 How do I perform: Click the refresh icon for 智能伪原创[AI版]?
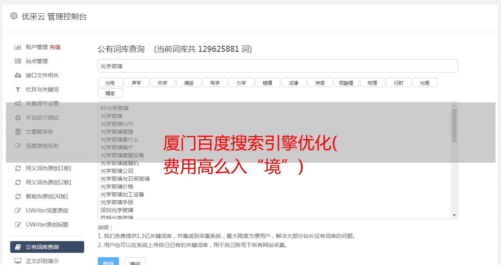tap(18, 196)
